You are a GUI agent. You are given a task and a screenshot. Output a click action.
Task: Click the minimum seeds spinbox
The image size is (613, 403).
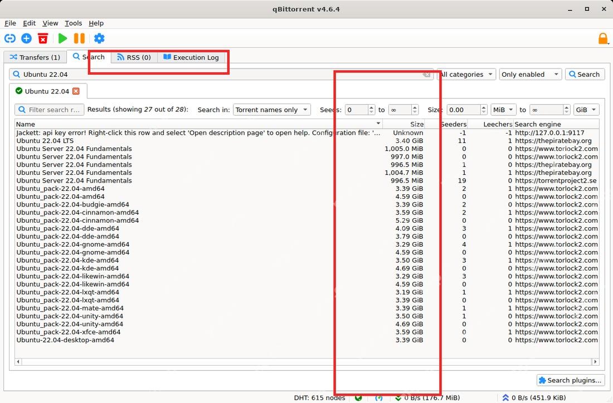point(359,110)
